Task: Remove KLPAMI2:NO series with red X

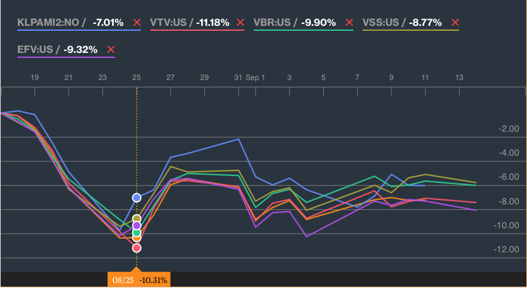Action: 137,23
